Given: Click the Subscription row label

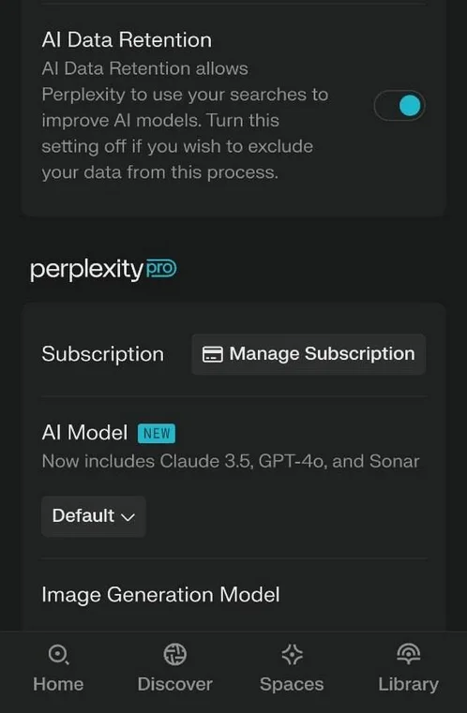Looking at the screenshot, I should pyautogui.click(x=103, y=354).
